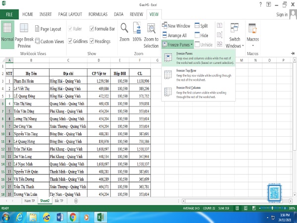Switch to the PAGE LAYOUT tab
The height and width of the screenshot is (223, 297).
pos(70,14)
